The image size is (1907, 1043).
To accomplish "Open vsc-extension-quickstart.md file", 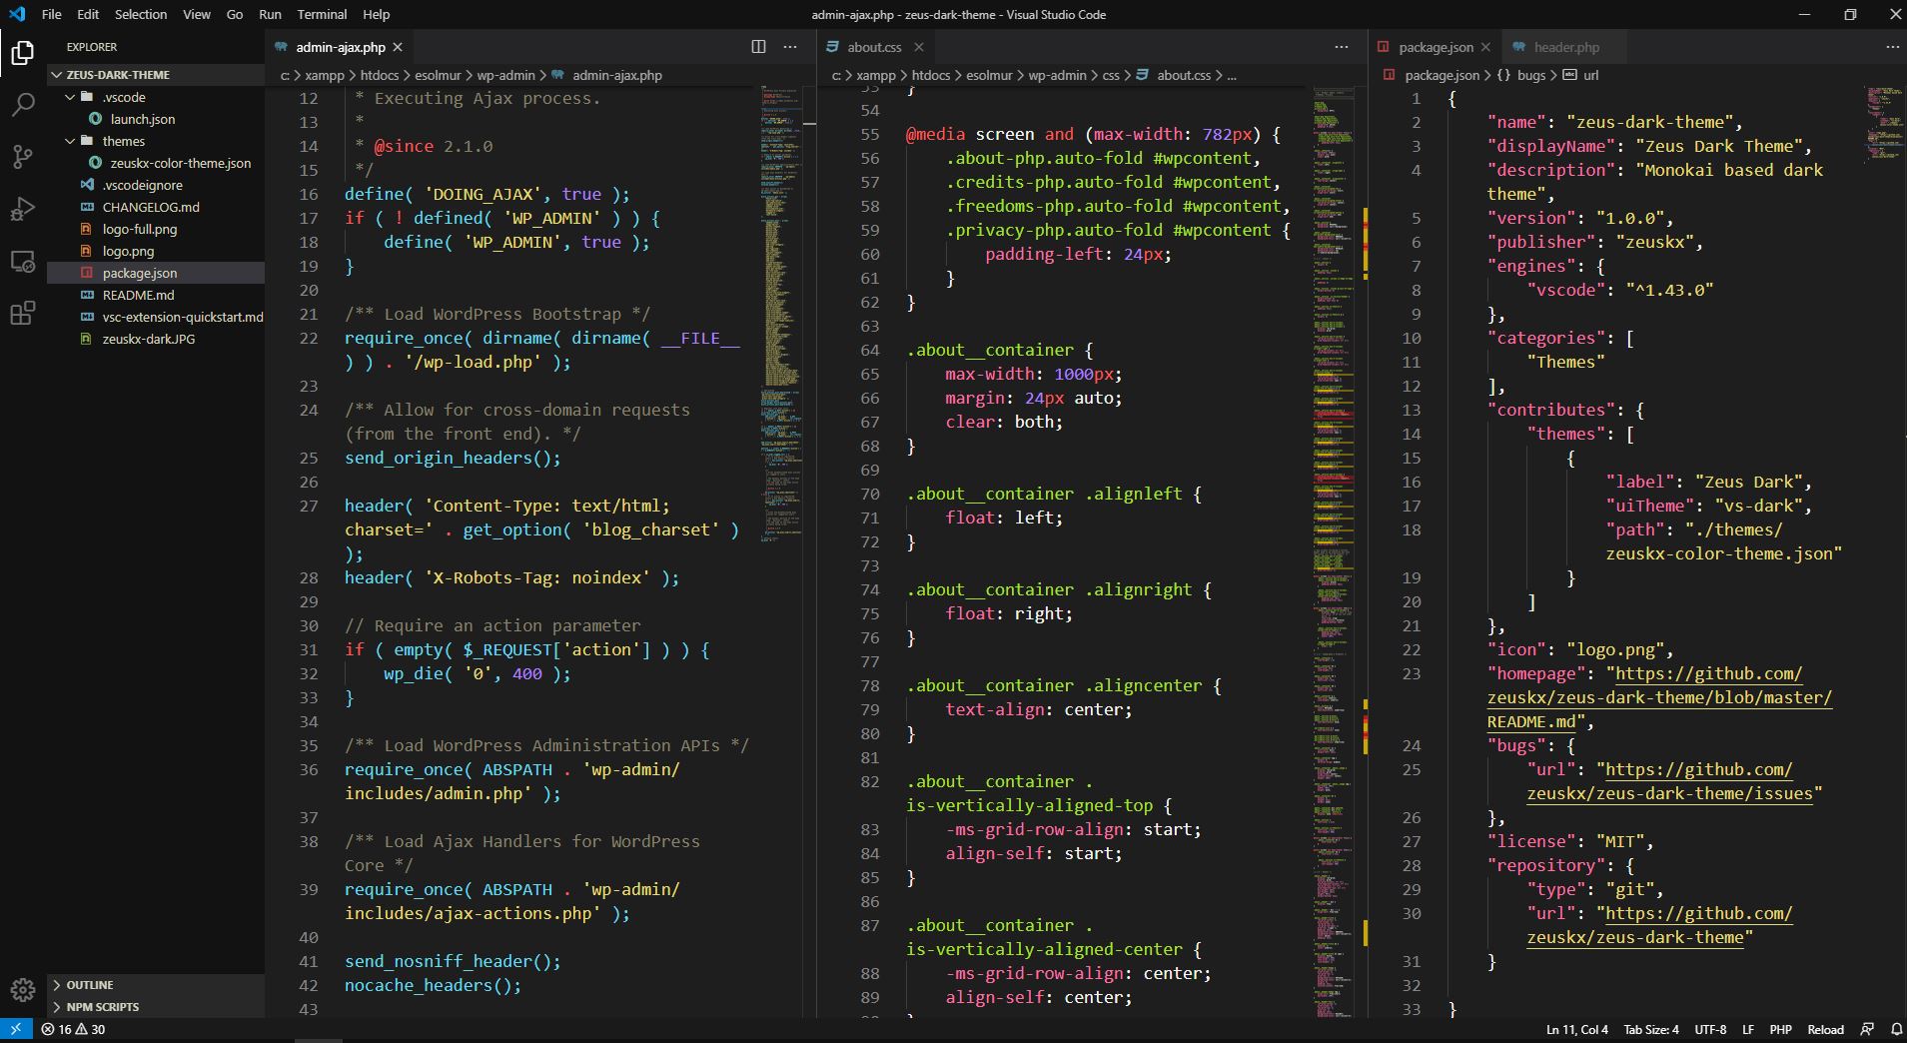I will (x=155, y=317).
